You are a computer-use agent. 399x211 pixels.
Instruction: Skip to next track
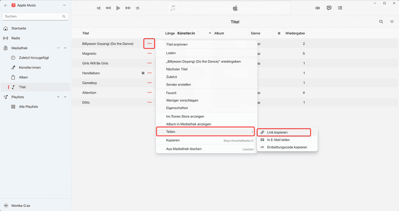tap(128, 8)
